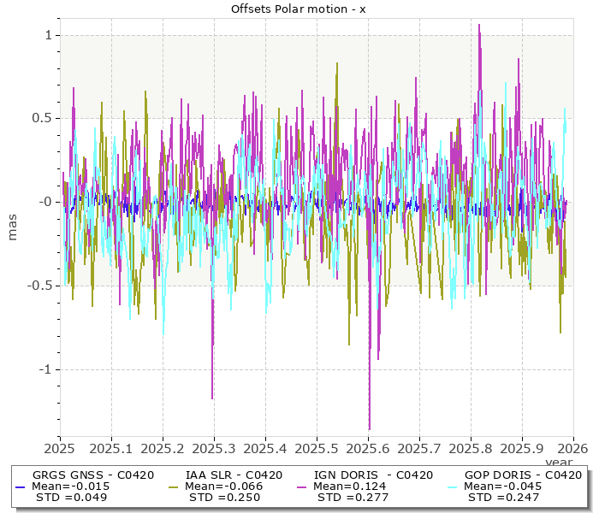Image resolution: width=599 pixels, height=513 pixels.
Task: Click the 'year' x-axis label
Action: 561,462
